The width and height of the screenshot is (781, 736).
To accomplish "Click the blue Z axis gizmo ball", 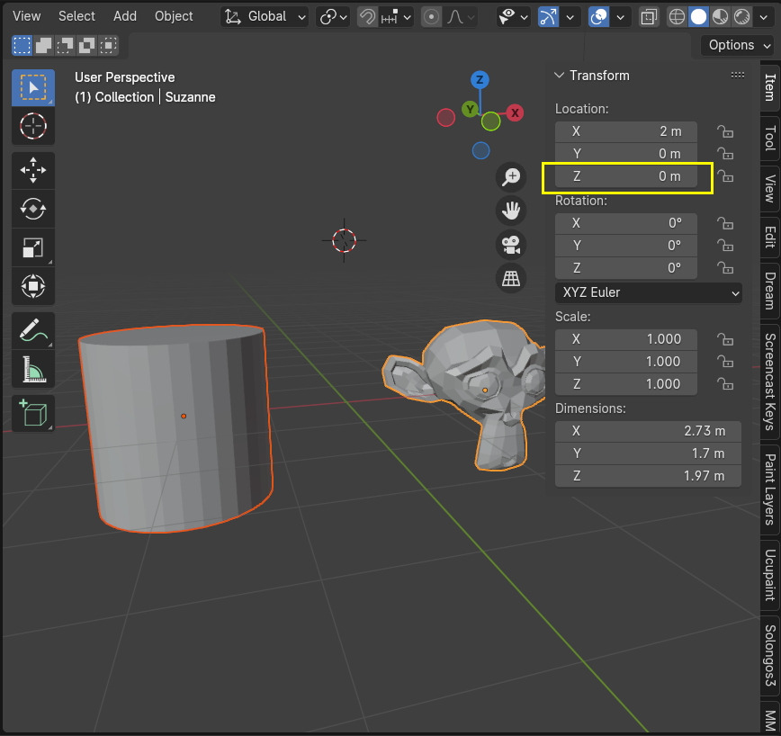I will [480, 80].
